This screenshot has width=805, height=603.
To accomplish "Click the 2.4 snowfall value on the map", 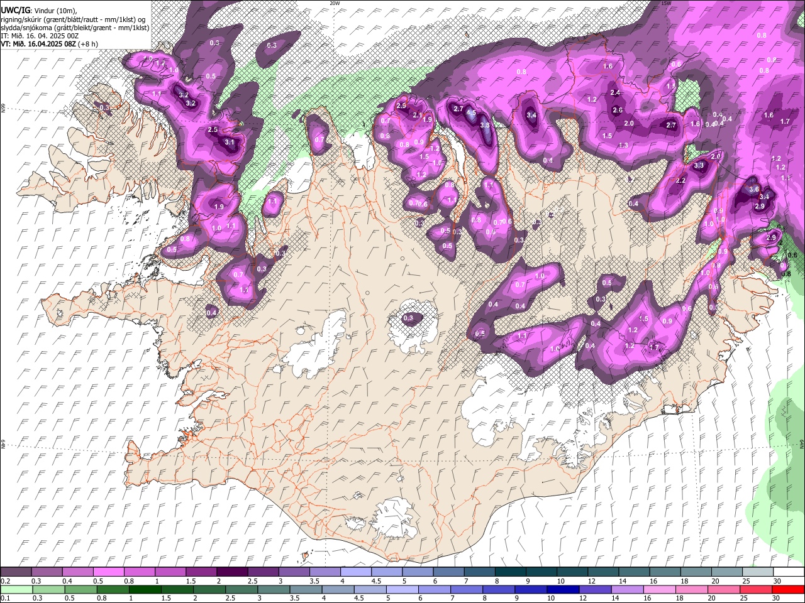I will point(615,92).
